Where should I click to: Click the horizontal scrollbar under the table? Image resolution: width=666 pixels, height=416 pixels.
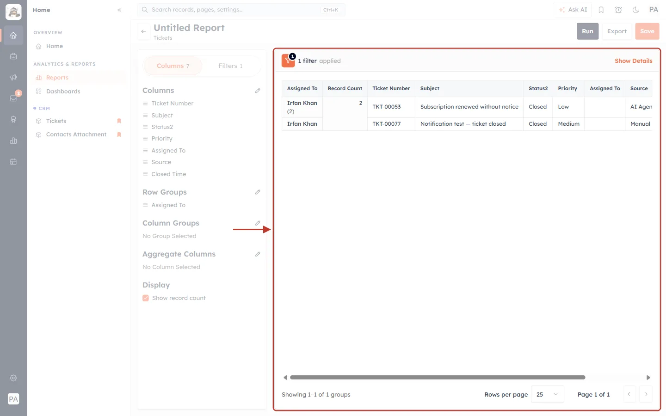(438, 378)
